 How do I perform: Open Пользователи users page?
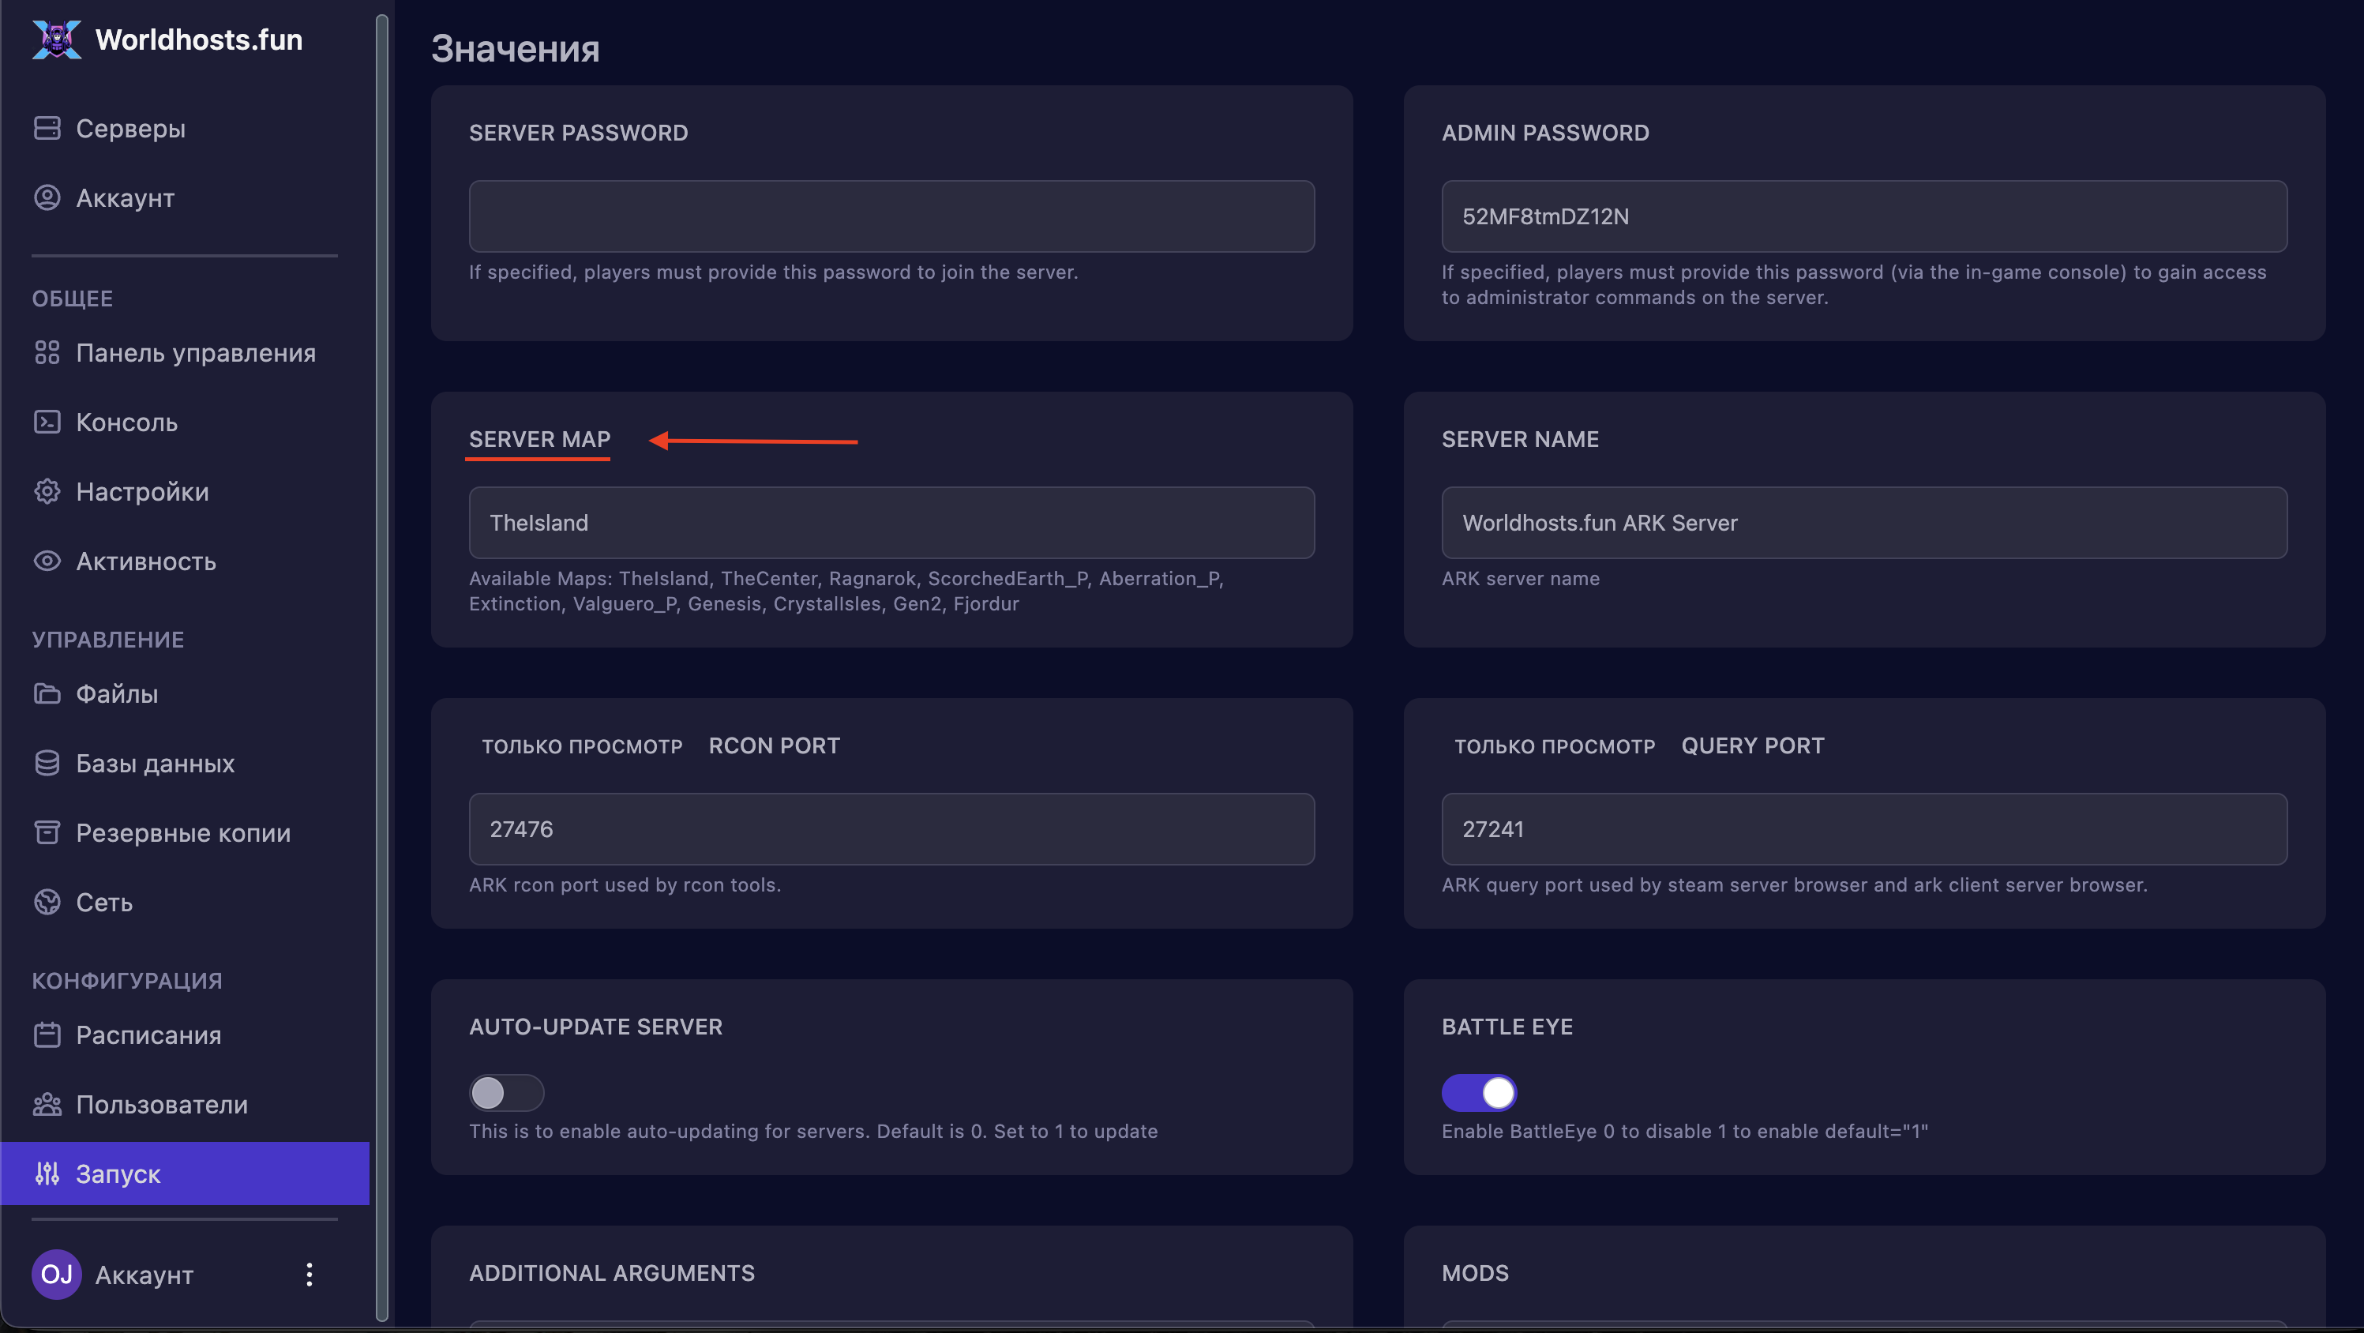point(162,1105)
